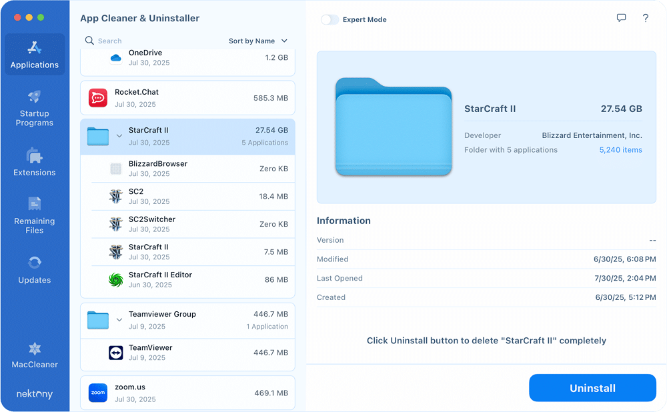Click the 469.1 MB size value
667x412 pixels.
271,393
